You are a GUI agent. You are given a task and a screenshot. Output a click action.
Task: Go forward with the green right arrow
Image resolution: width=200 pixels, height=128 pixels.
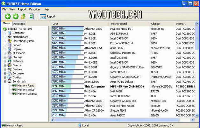point(16,17)
